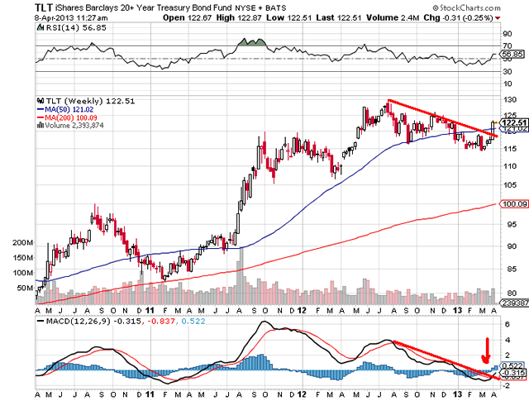Click the Last 122.51 value in the header
The image size is (529, 401).
(x=339, y=18)
